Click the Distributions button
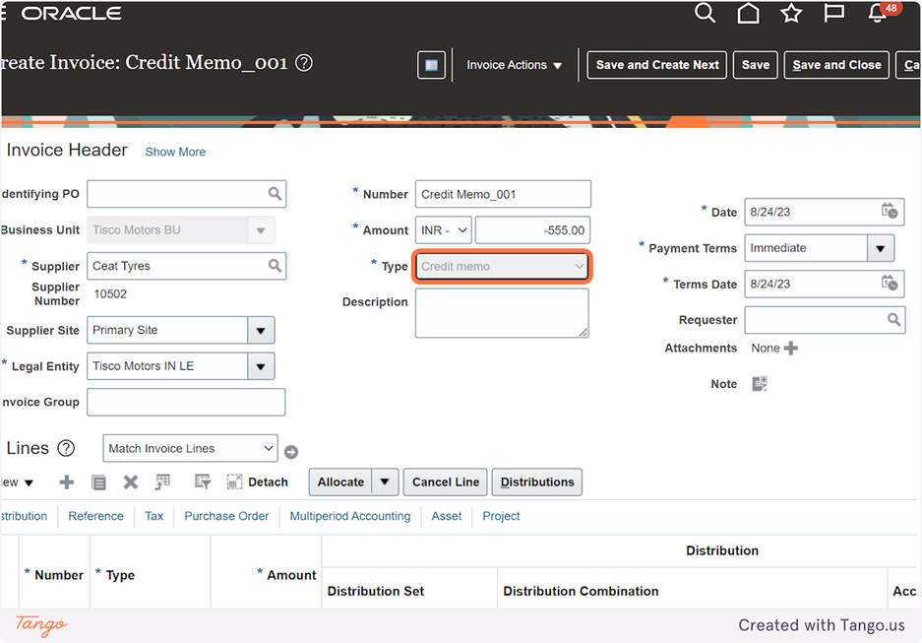922x643 pixels. (537, 482)
